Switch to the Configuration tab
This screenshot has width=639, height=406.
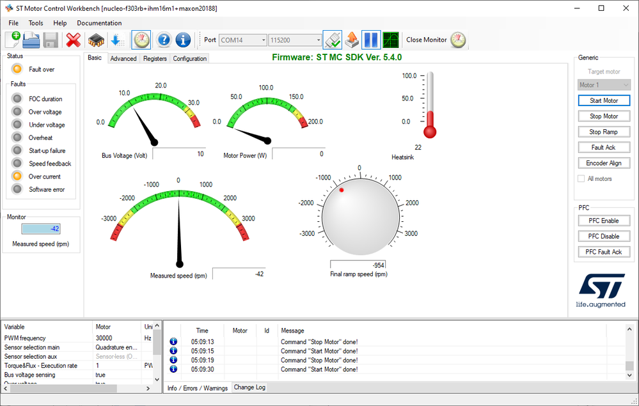190,59
